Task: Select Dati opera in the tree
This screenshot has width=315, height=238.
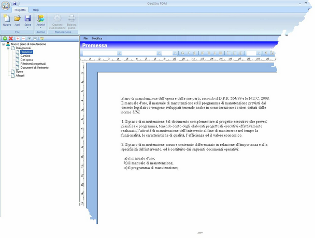Action: (x=26, y=60)
